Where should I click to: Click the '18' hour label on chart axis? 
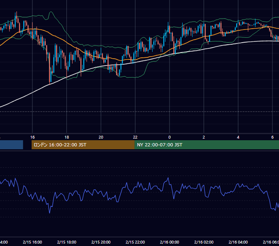click(x=66, y=137)
